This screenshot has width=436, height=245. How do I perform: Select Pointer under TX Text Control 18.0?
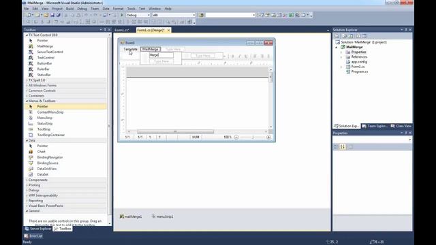tap(42, 41)
